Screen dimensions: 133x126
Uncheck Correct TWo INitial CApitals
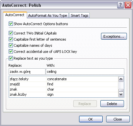11,33
